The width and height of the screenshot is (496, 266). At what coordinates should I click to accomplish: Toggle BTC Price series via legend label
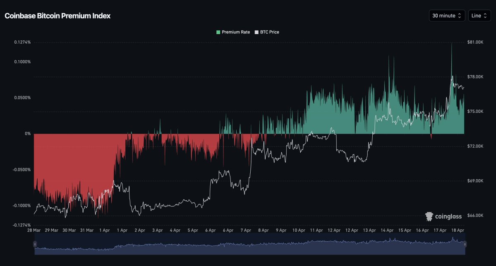pos(269,32)
